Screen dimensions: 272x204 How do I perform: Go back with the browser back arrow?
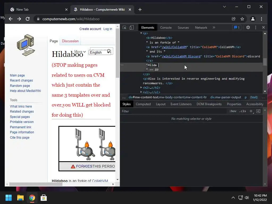pos(11,19)
